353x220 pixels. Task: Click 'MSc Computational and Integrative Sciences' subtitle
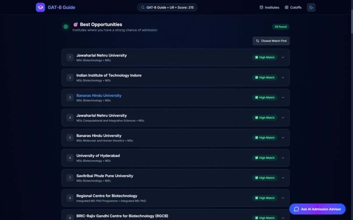tap(106, 120)
